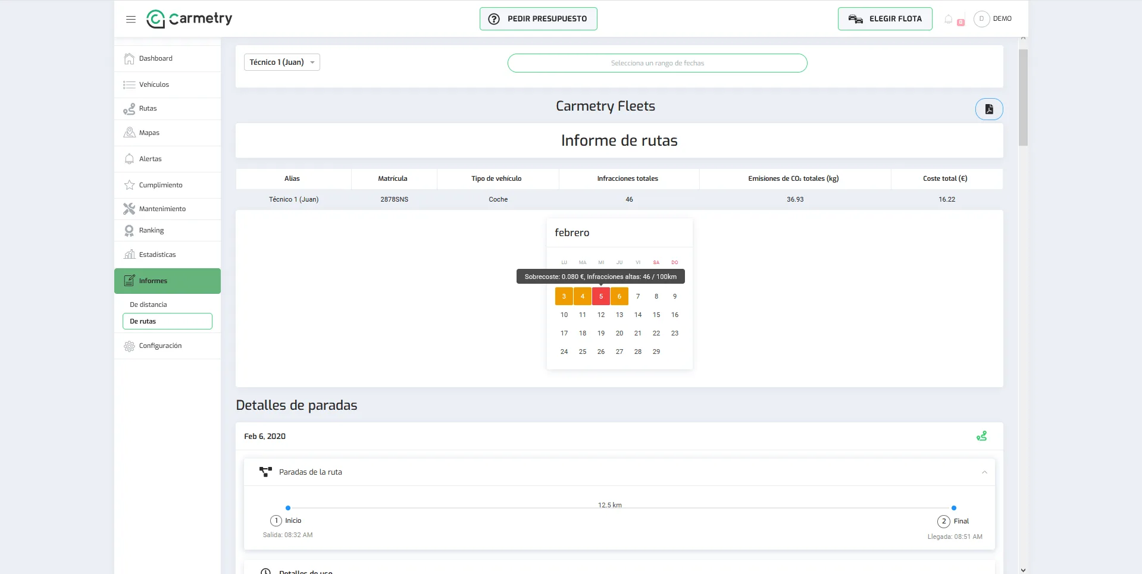Open the route map icon for Feb 6
Screen dimensions: 1142x574
(x=982, y=436)
